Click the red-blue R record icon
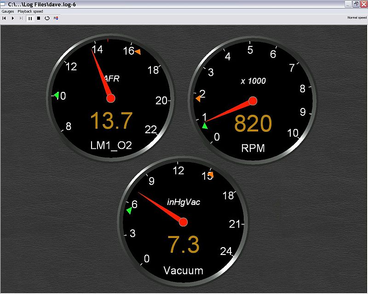 click(56, 18)
